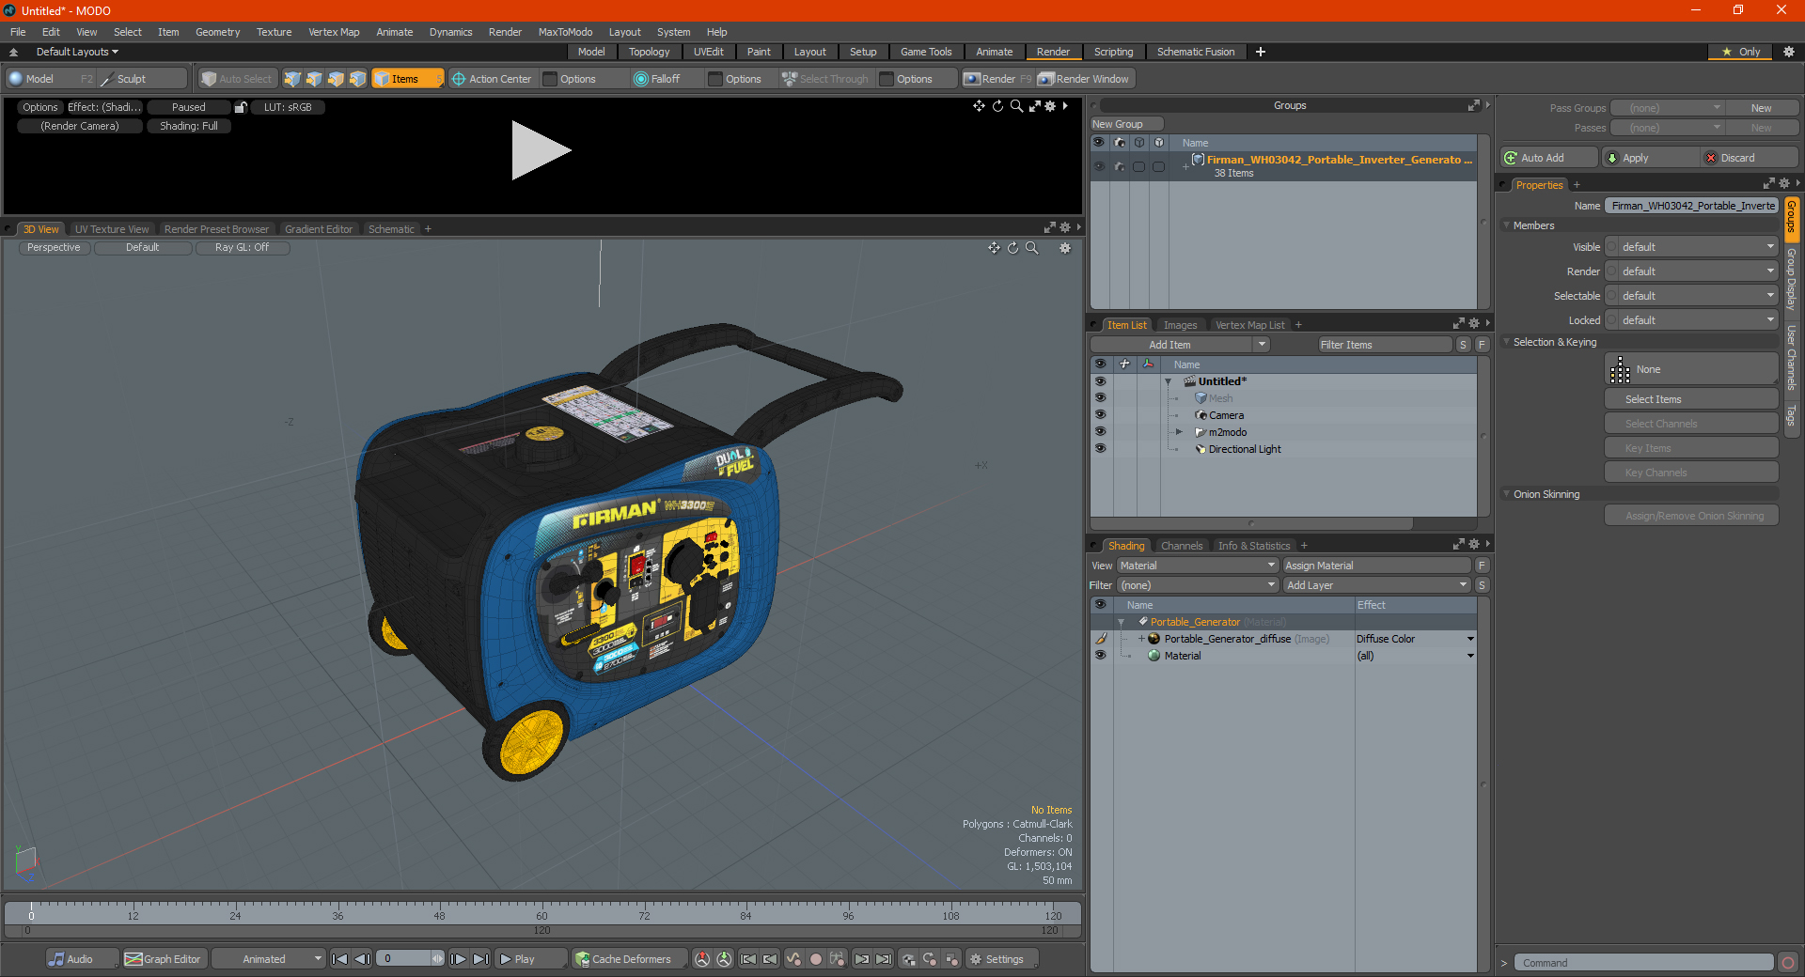Toggle the Falloff Options checkbox
This screenshot has width=1805, height=977.
pos(716,79)
